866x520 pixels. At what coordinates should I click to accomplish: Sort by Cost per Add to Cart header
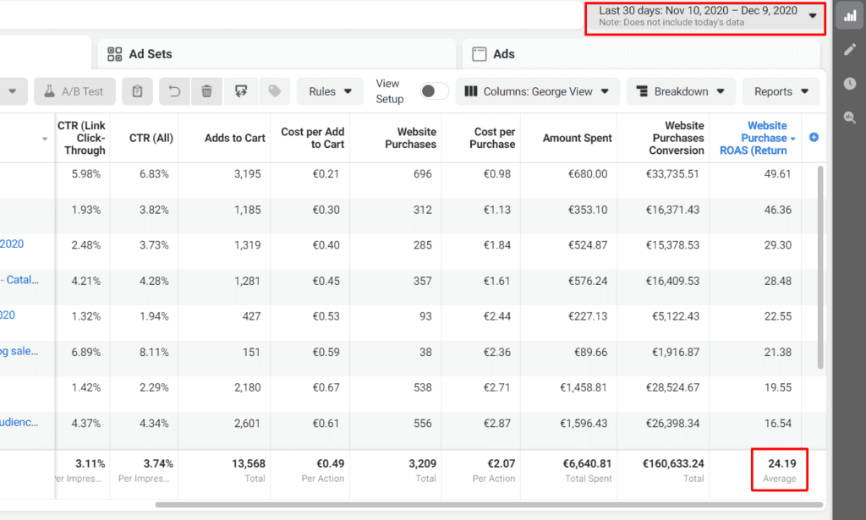click(313, 138)
